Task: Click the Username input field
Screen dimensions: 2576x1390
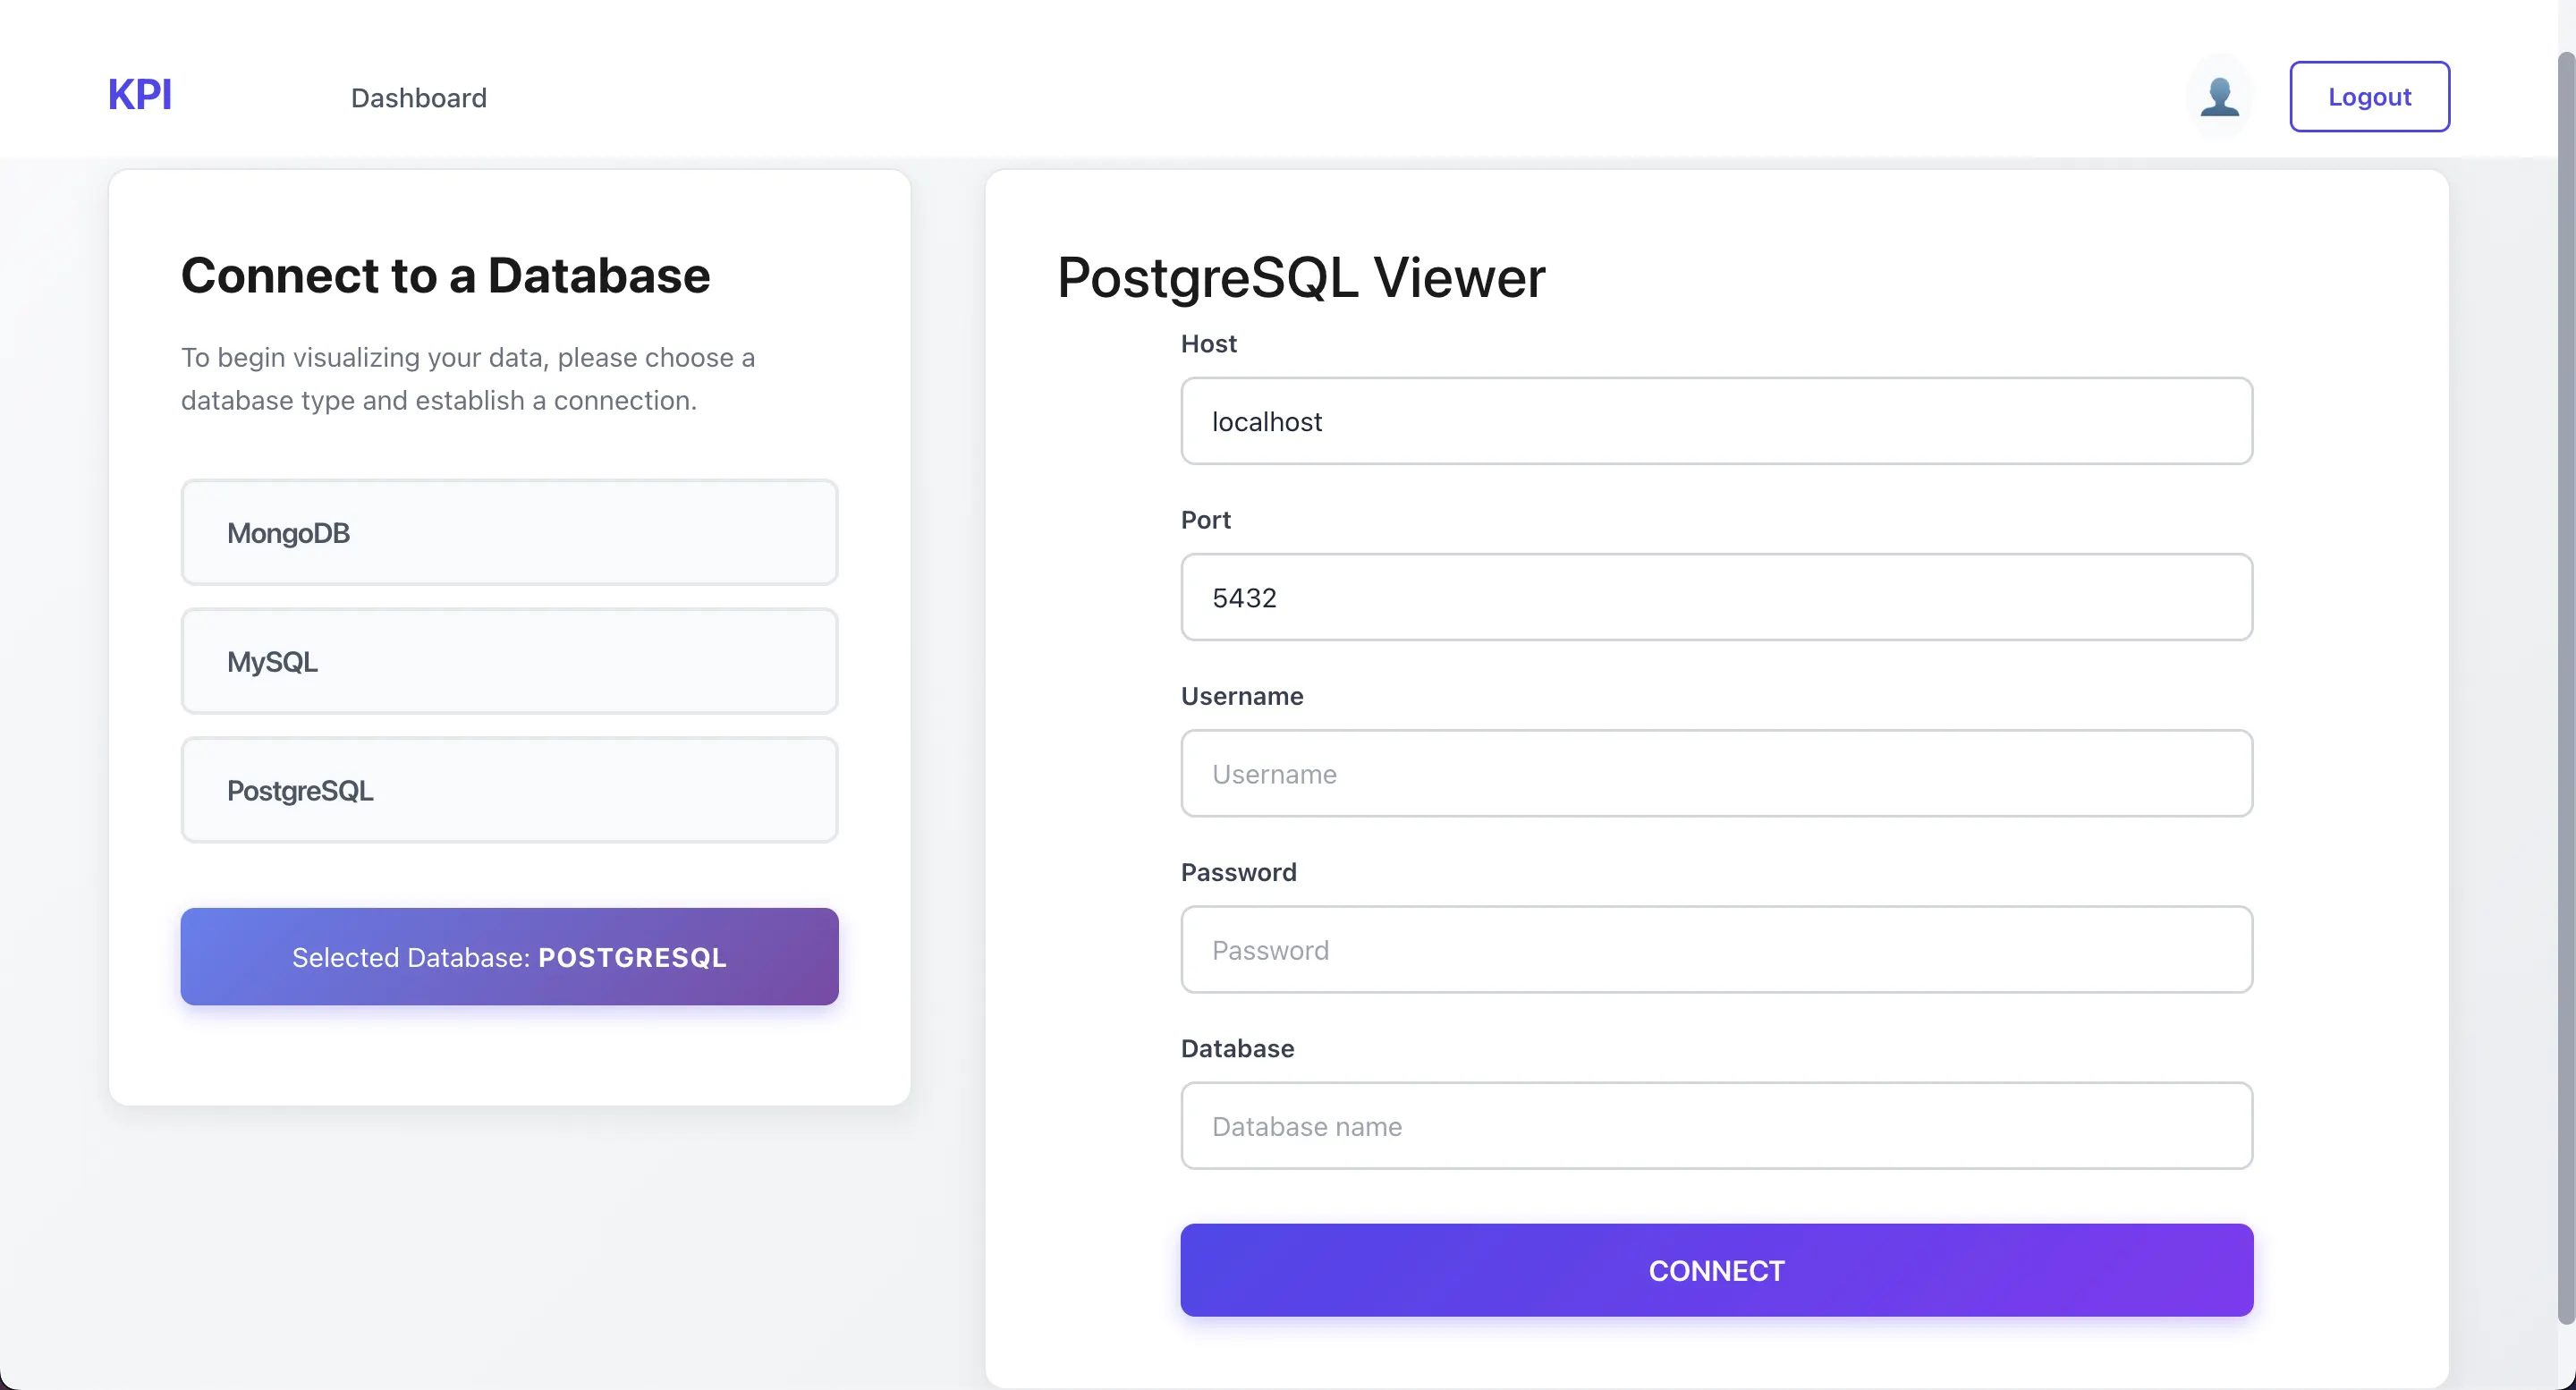Action: [x=1716, y=774]
